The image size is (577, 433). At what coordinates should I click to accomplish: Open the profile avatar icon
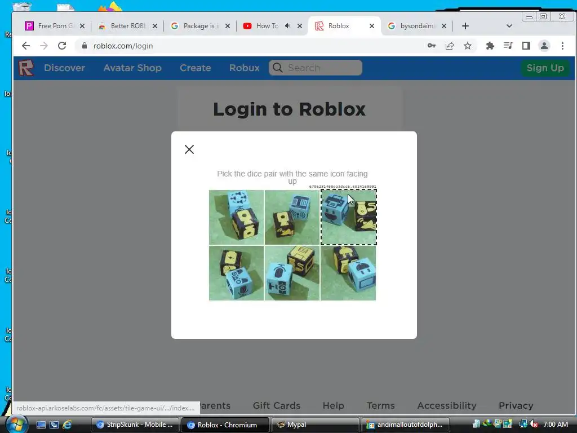pyautogui.click(x=544, y=46)
